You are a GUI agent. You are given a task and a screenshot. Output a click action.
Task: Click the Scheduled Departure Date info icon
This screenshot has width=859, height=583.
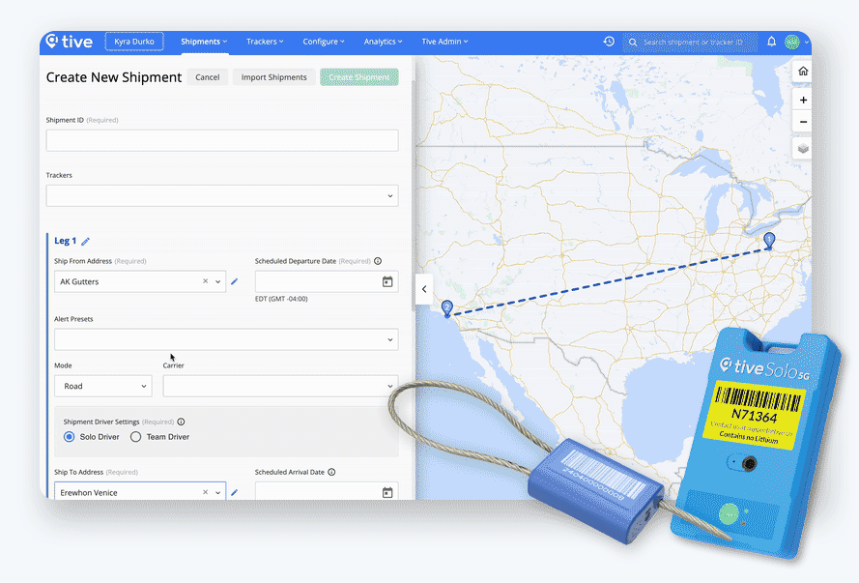pyautogui.click(x=378, y=261)
